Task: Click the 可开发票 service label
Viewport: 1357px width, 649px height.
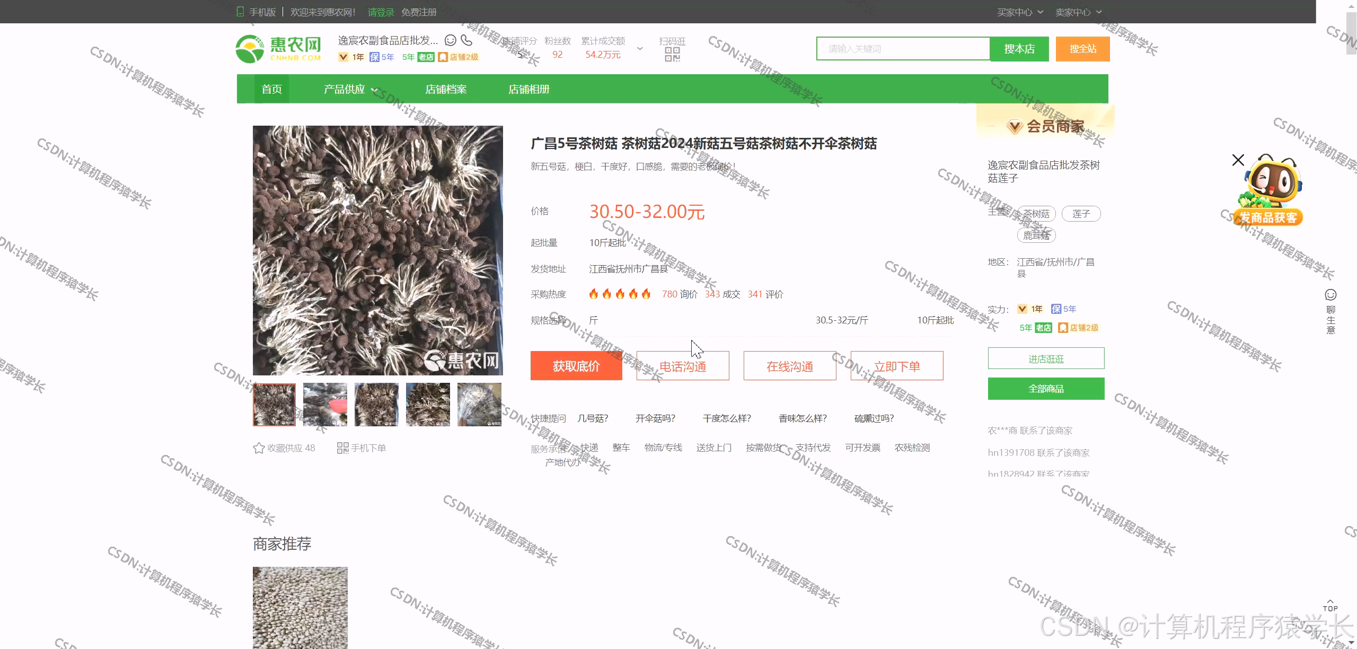Action: pos(862,448)
